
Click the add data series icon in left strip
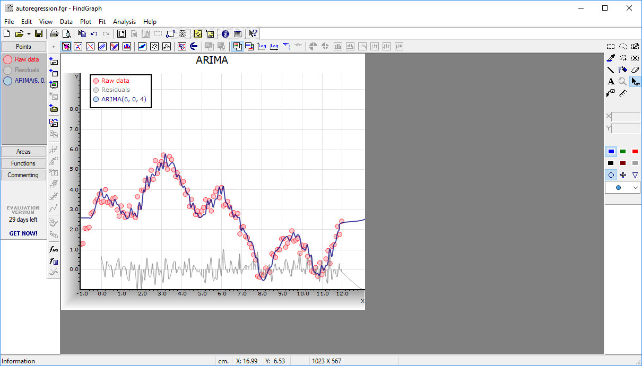54,61
